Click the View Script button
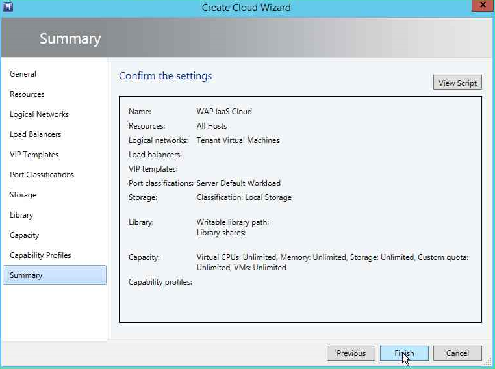Screen dimensions: 495x369 coord(457,83)
